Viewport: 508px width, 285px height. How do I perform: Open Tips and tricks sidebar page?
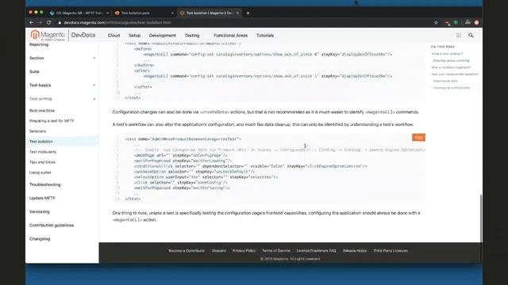[x=42, y=162]
